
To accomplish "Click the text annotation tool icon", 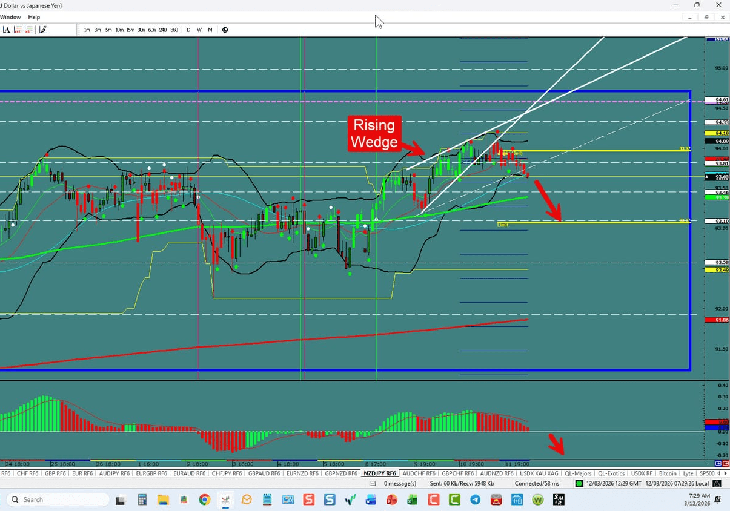I will tap(8, 29).
